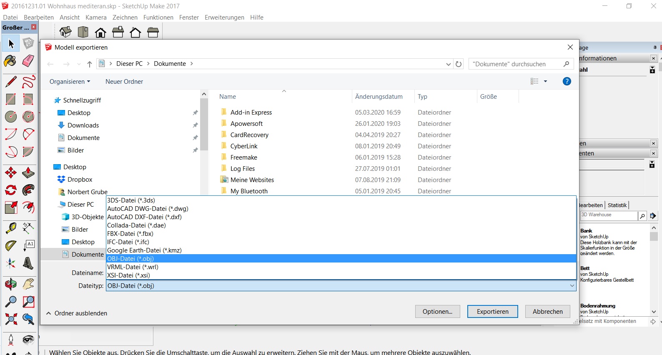Choose the Rectangle tool

11,99
